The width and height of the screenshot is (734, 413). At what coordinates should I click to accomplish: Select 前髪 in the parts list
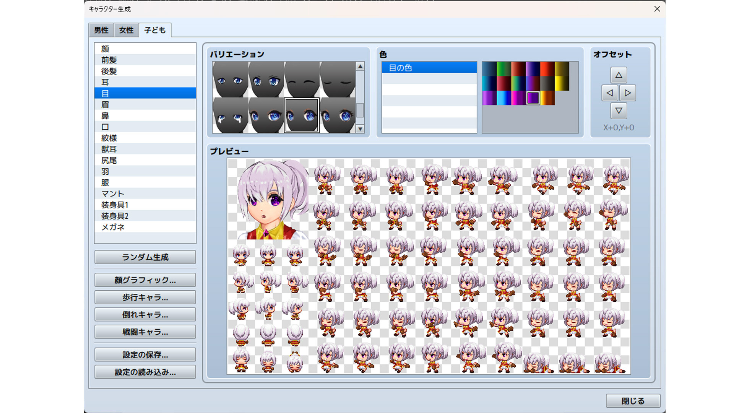tap(145, 60)
